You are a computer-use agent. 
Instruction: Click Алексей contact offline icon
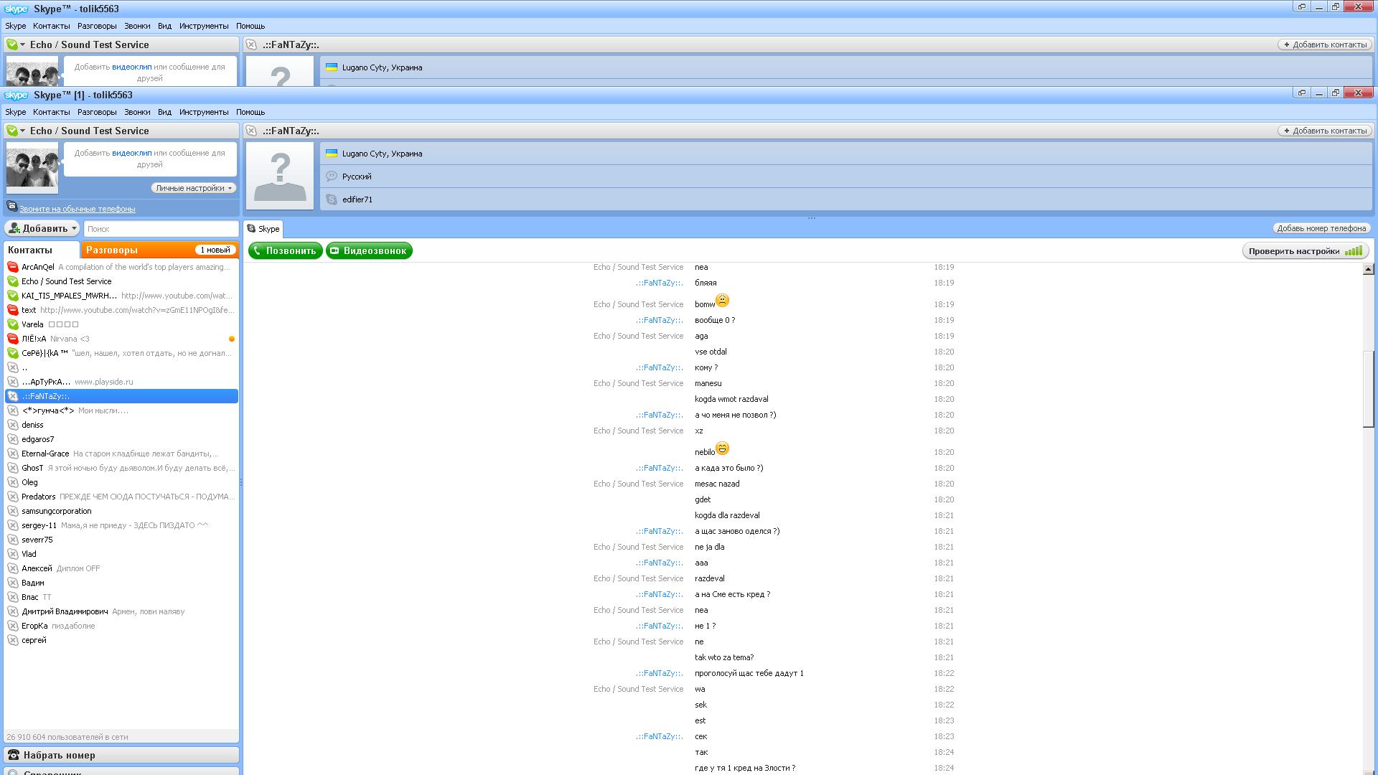[x=13, y=568]
